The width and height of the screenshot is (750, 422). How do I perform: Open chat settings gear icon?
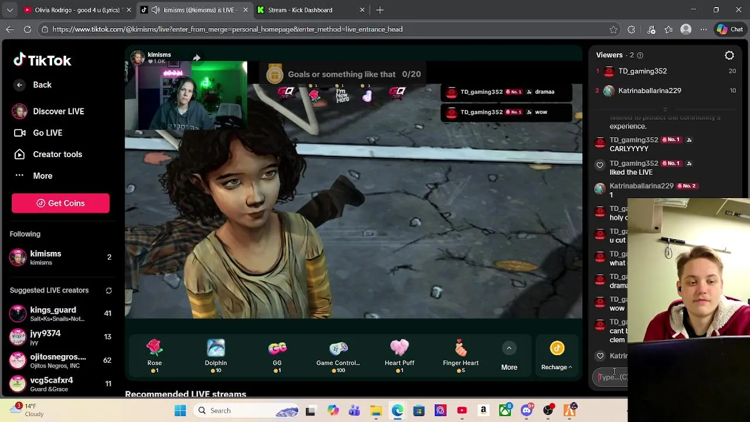click(x=729, y=55)
